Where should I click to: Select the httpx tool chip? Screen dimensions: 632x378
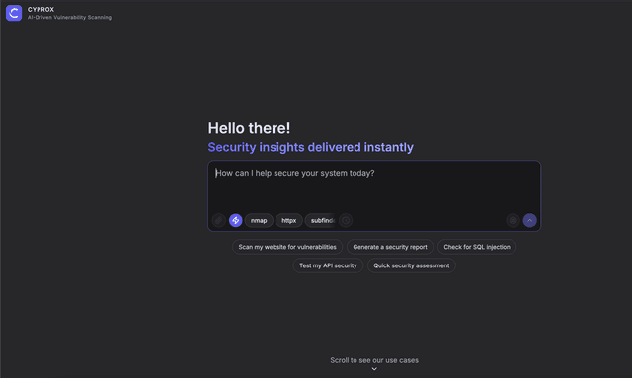(289, 220)
